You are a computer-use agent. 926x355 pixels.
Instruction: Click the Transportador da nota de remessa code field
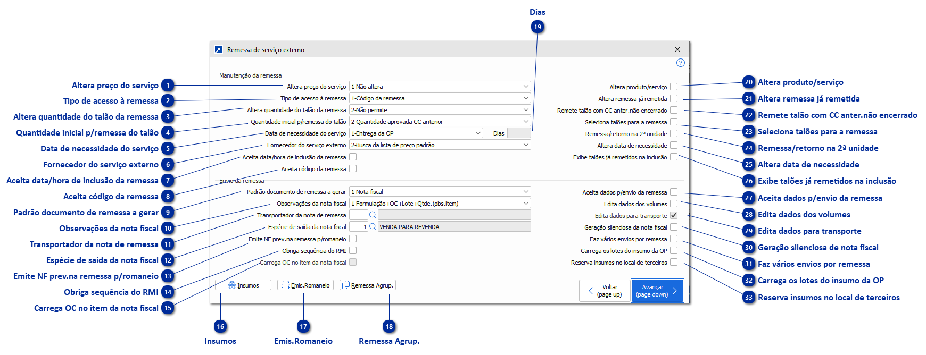coord(358,215)
